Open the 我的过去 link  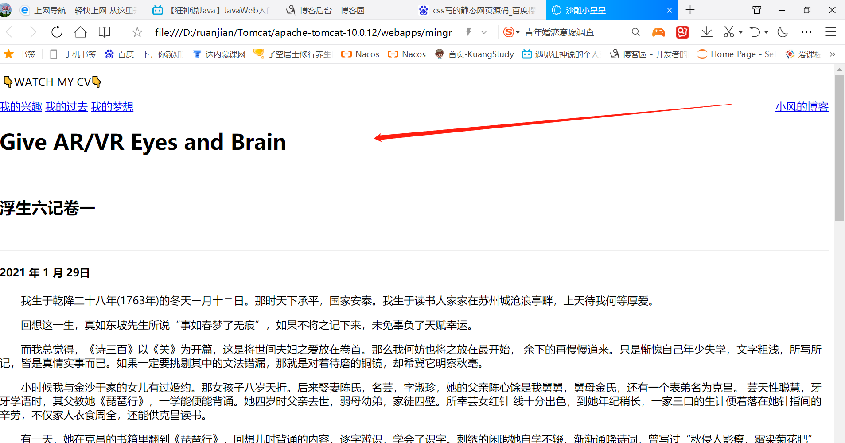[x=66, y=107]
